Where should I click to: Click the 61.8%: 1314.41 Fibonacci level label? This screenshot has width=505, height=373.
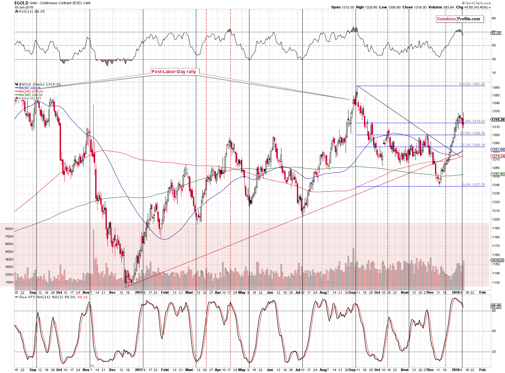(473, 121)
